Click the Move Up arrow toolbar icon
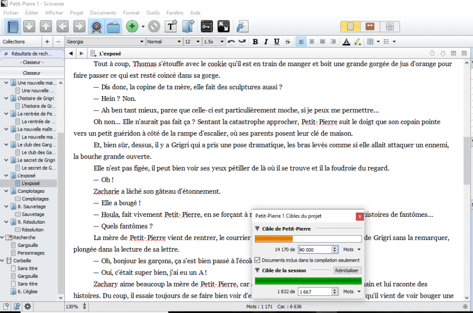The image size is (473, 313). click(46, 26)
